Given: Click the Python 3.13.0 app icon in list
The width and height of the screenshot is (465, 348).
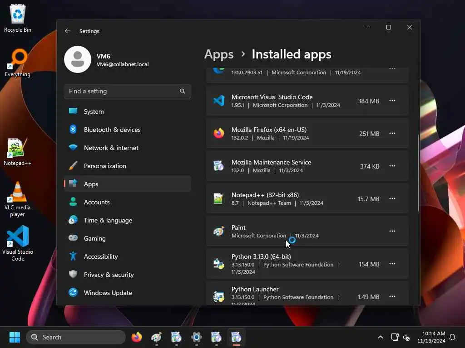Looking at the screenshot, I should pyautogui.click(x=219, y=264).
